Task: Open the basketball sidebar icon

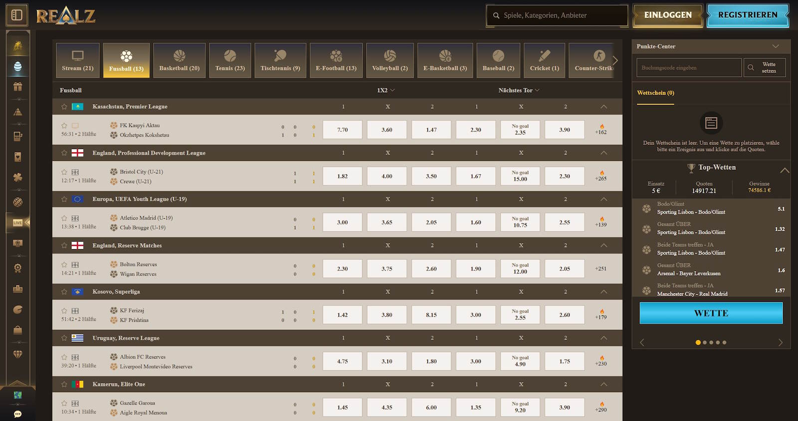Action: pyautogui.click(x=17, y=202)
